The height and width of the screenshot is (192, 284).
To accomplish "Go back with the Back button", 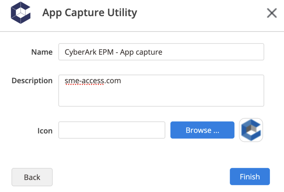I will click(x=32, y=177).
